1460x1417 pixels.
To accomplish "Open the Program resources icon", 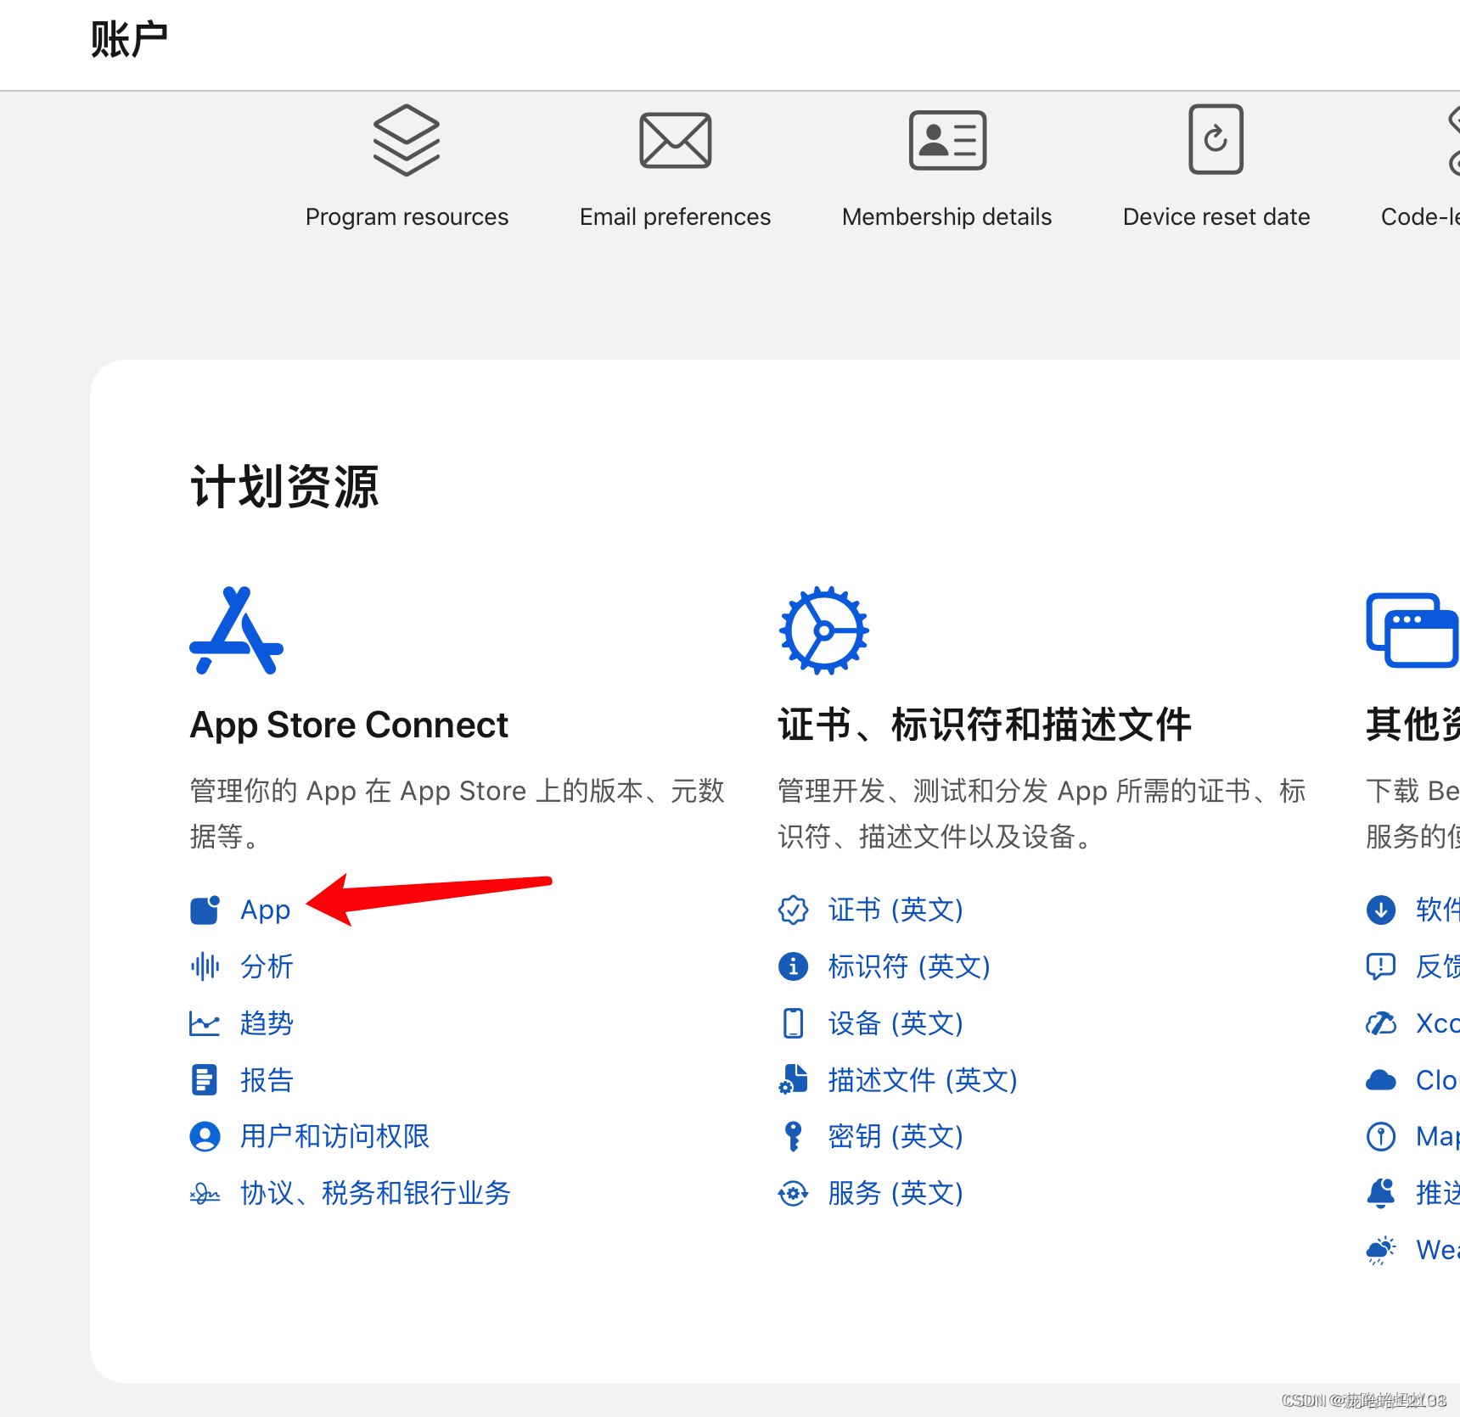I will pyautogui.click(x=407, y=140).
